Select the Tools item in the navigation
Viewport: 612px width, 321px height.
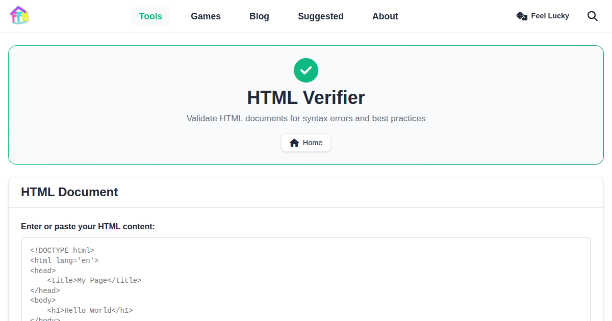[x=150, y=16]
